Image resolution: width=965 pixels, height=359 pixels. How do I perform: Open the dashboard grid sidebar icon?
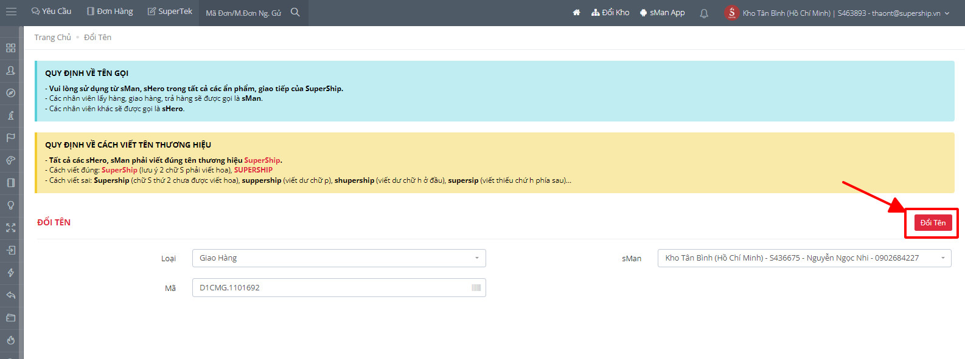(x=11, y=48)
